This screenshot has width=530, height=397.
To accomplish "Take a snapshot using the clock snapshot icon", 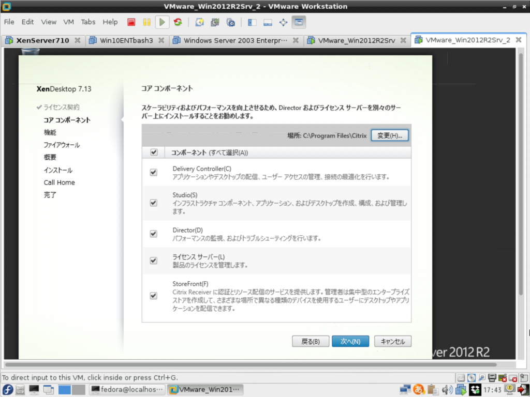I will pyautogui.click(x=199, y=22).
